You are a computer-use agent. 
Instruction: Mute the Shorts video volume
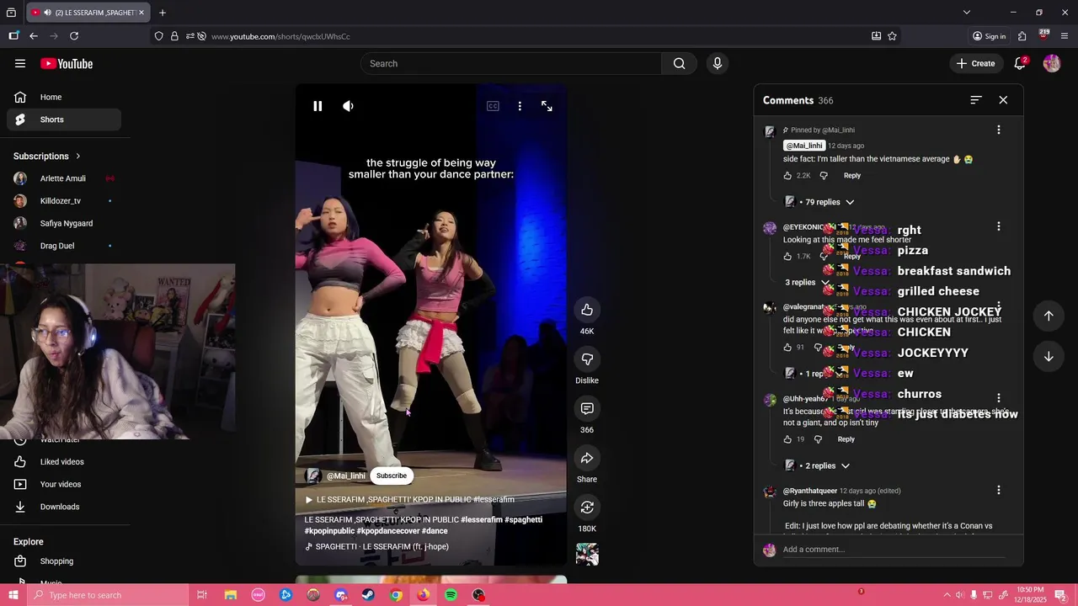348,106
